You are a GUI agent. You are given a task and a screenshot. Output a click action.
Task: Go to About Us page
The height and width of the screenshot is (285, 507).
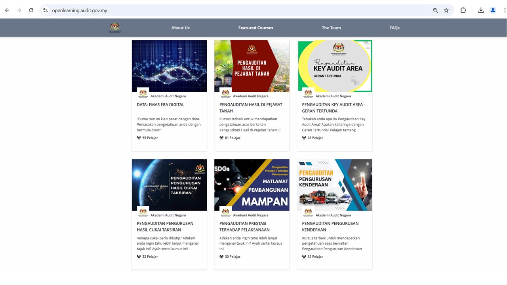(x=180, y=28)
